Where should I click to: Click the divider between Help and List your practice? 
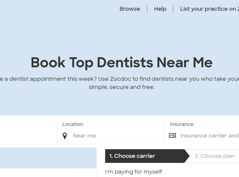click(x=173, y=9)
